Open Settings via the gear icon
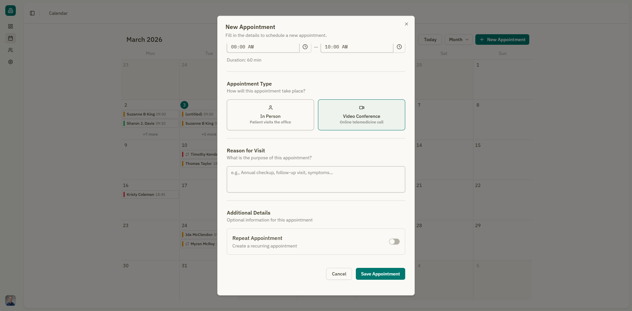 (10, 62)
